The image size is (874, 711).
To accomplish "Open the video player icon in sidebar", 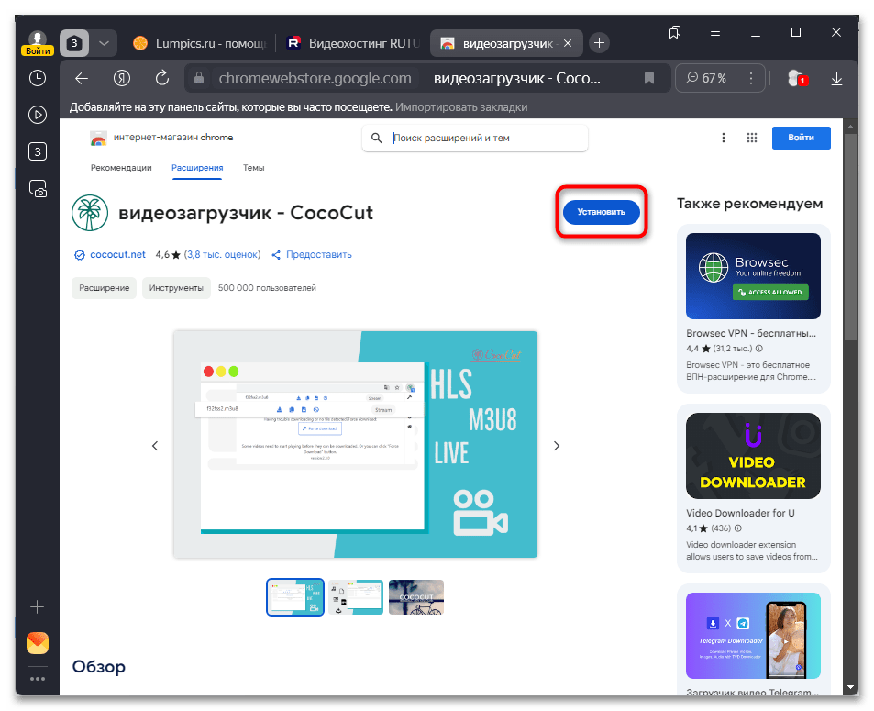I will [x=38, y=115].
